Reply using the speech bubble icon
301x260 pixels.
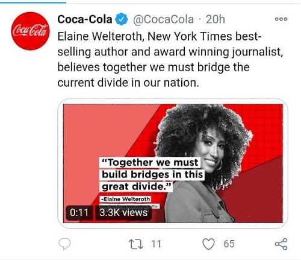64,244
